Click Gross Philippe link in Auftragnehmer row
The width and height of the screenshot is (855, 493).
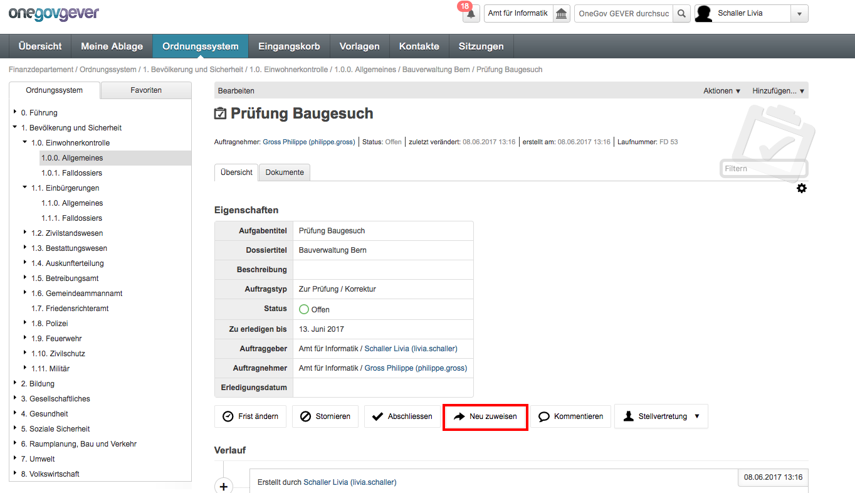pyautogui.click(x=416, y=368)
